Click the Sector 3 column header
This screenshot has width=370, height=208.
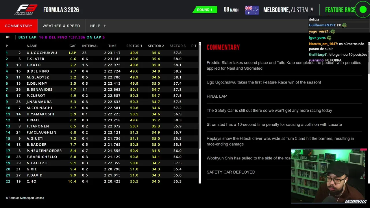point(177,46)
